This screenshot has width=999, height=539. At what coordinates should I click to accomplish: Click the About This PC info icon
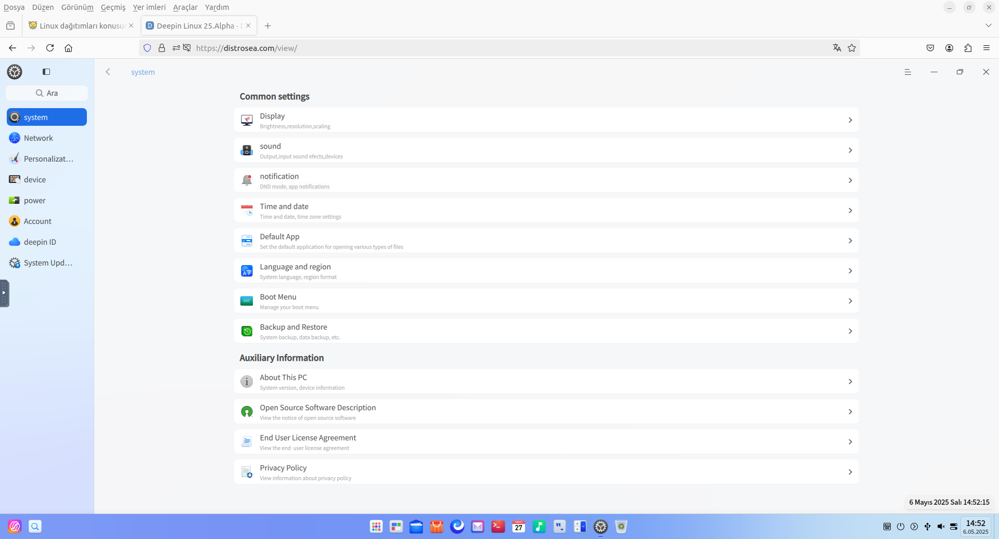[x=247, y=382]
